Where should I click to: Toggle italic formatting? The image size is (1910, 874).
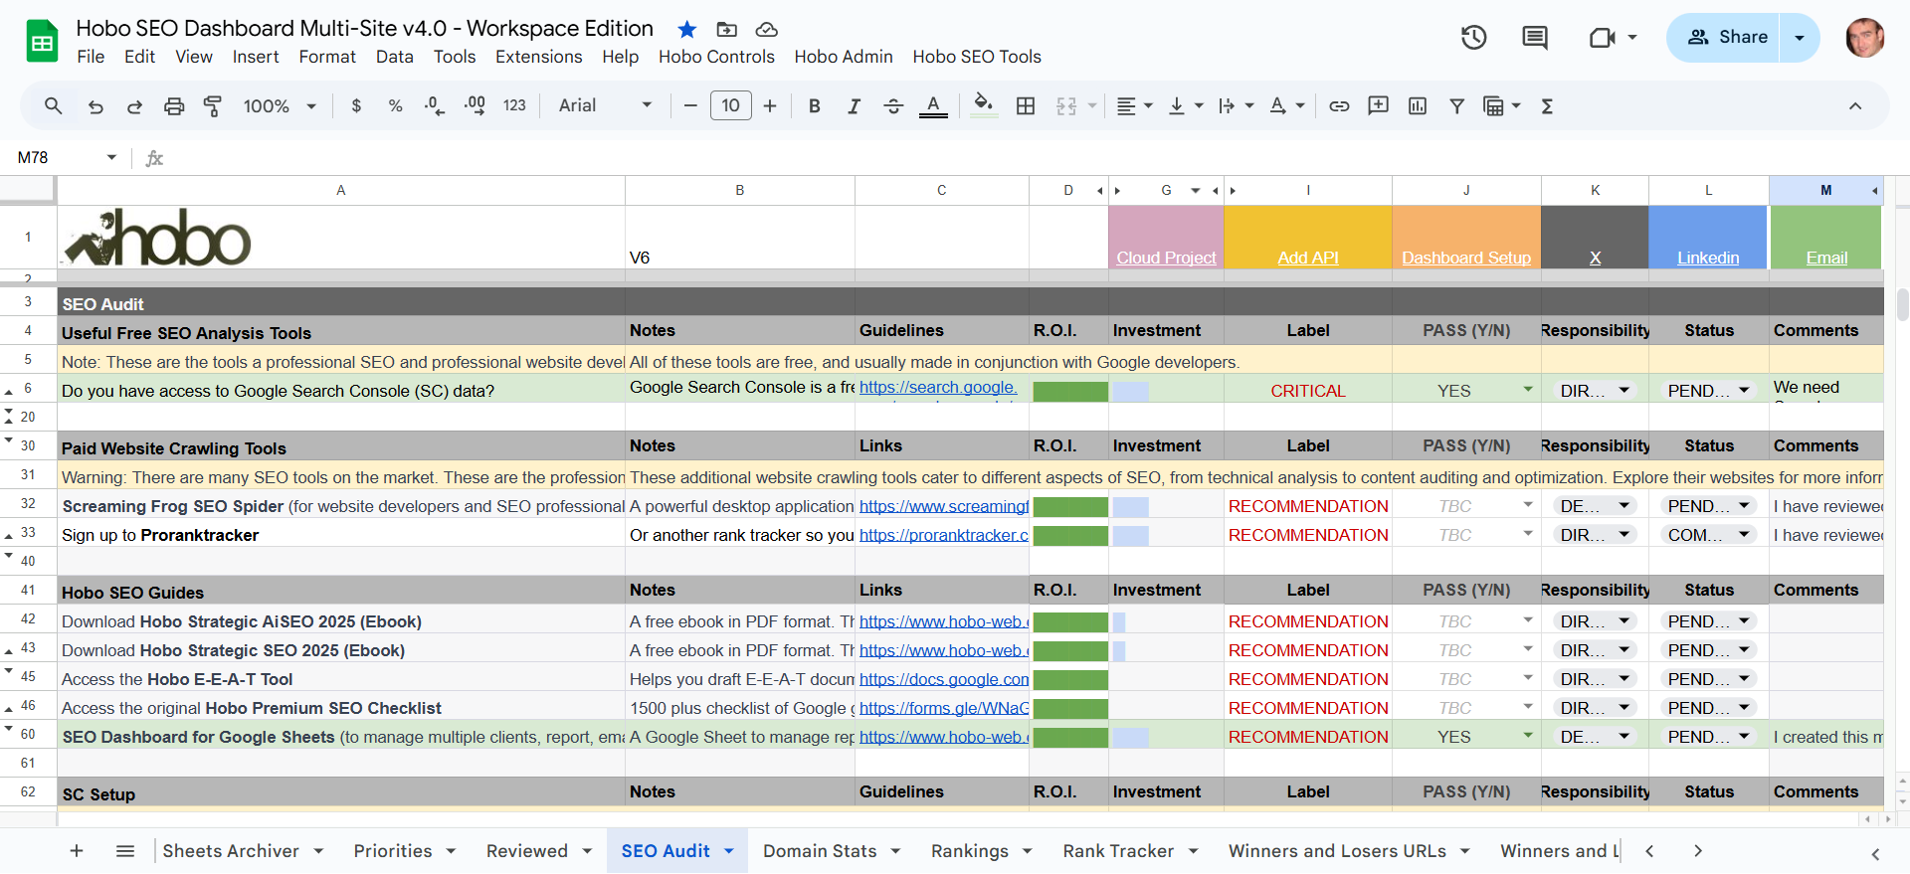[854, 105]
